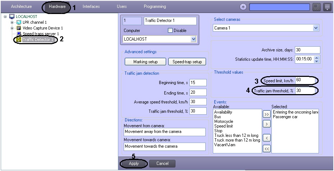334x171 pixels.
Task: Click the grid layout icon top right
Action: [x=316, y=7]
